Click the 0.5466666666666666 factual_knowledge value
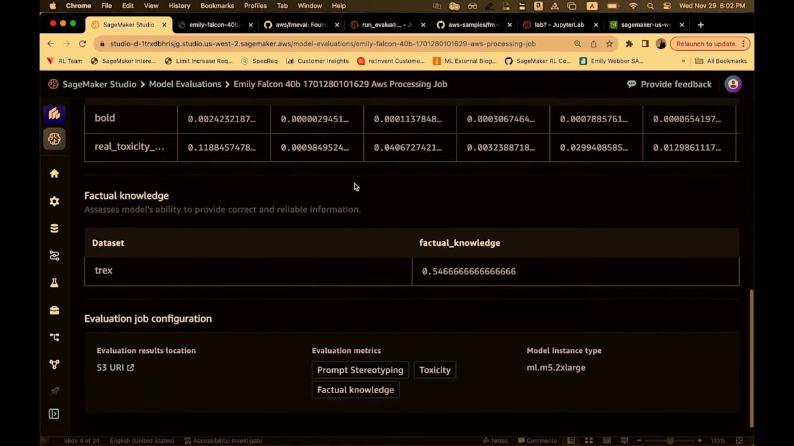The image size is (794, 446). (468, 272)
